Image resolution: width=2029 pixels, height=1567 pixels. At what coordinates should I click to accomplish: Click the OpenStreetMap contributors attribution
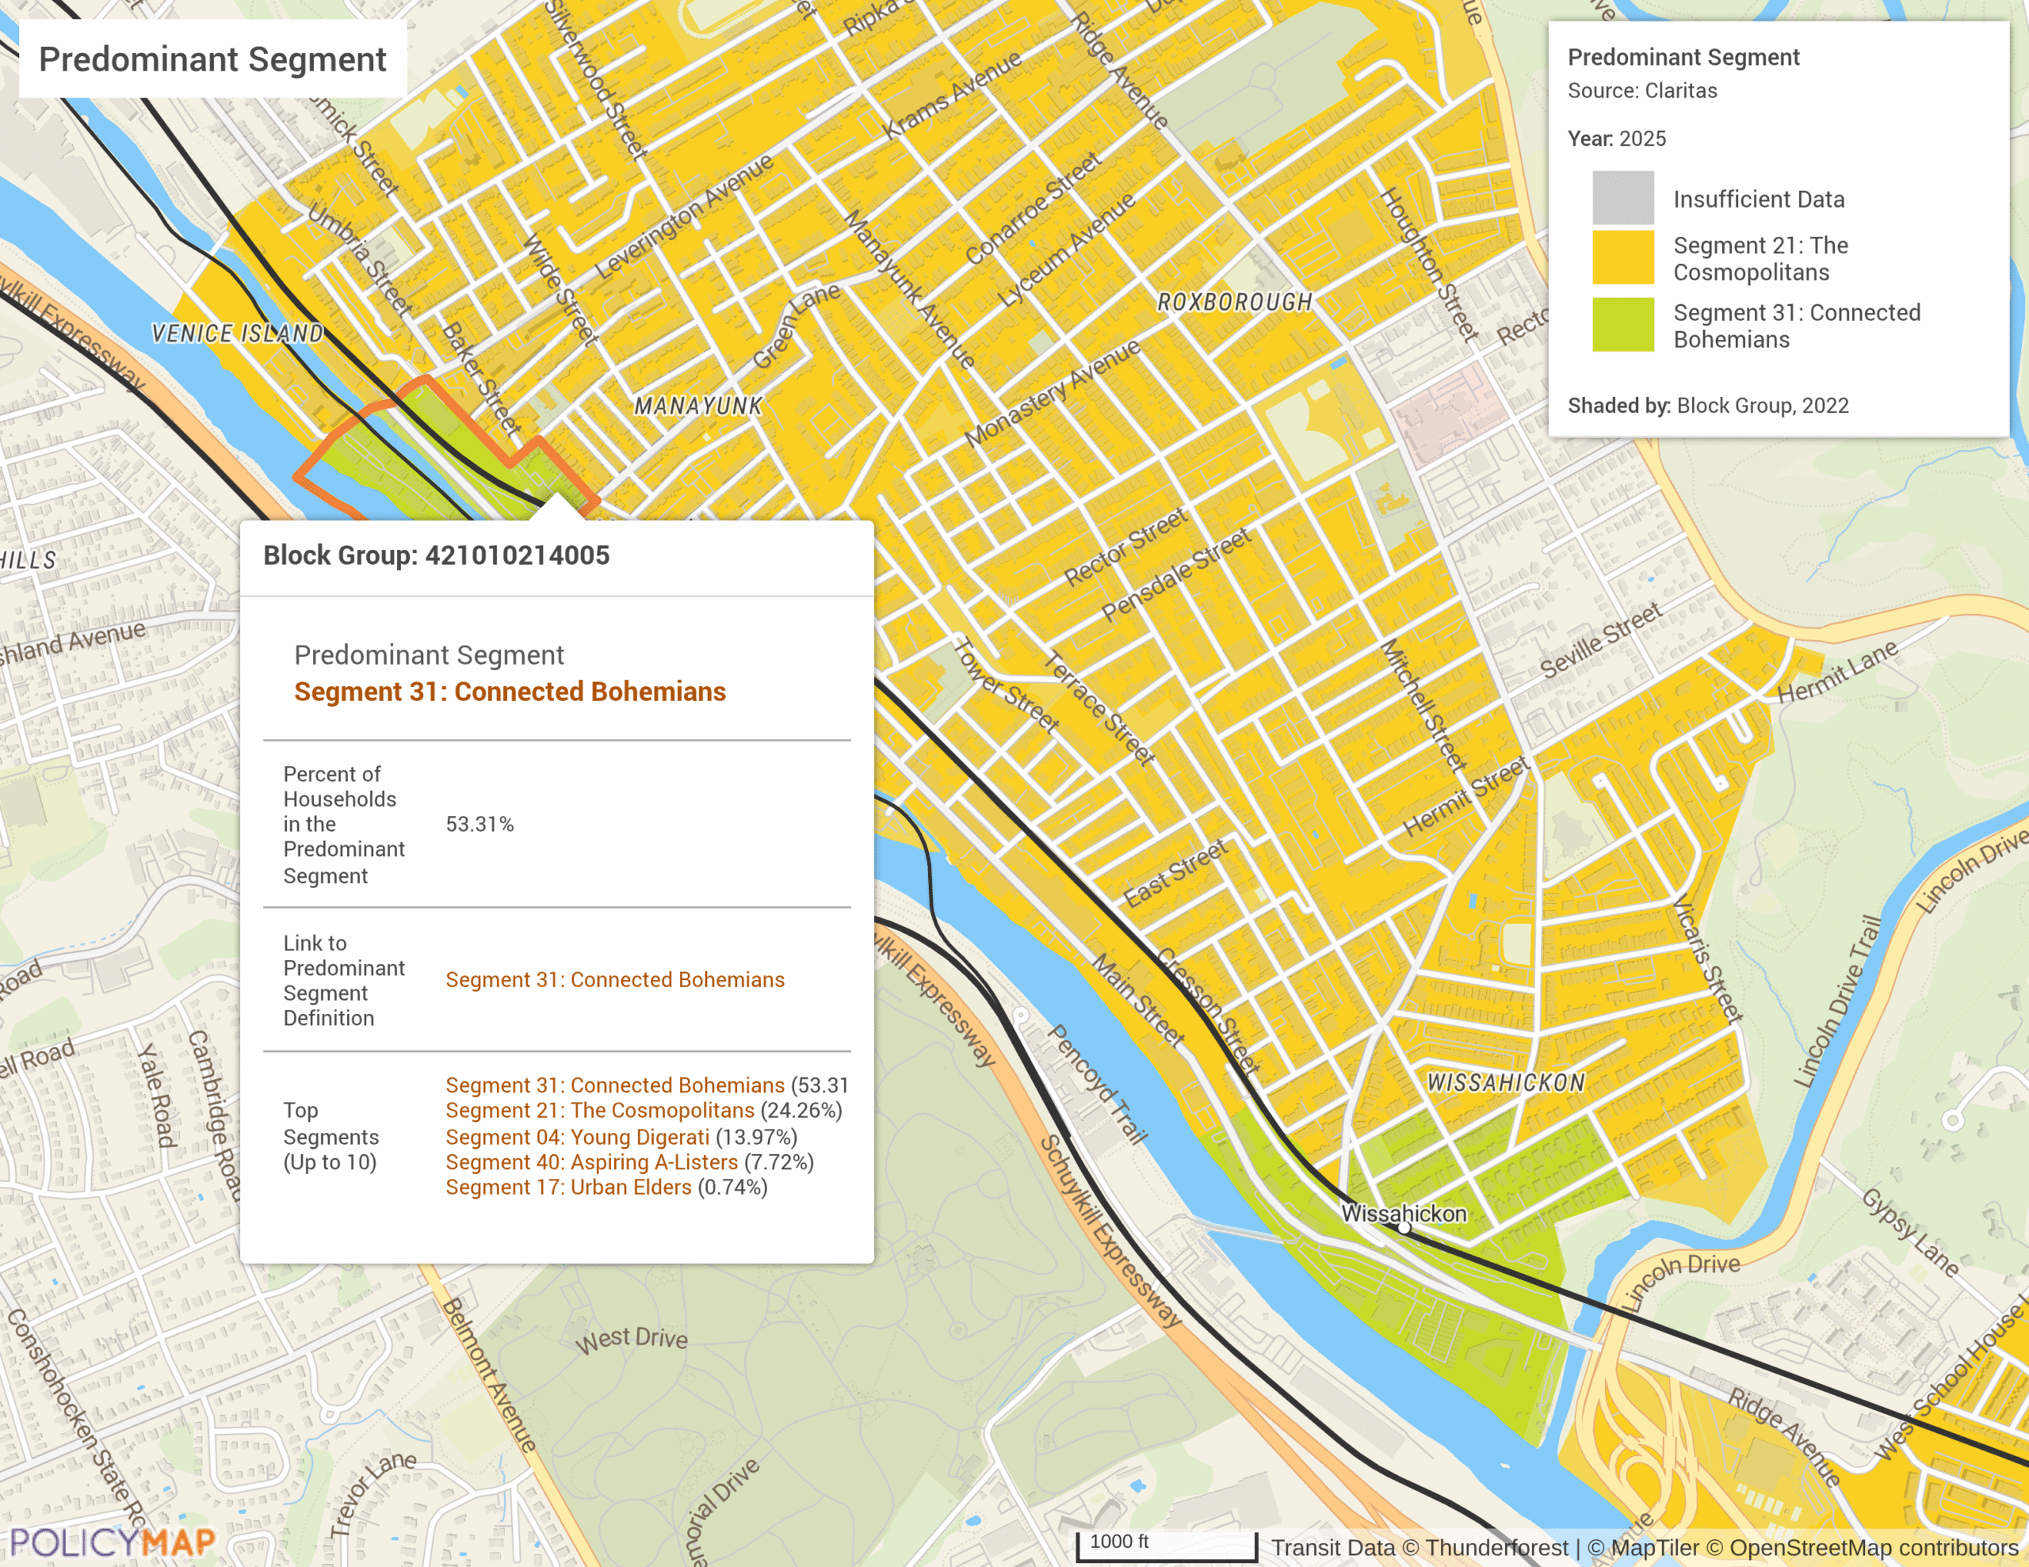click(x=1873, y=1547)
